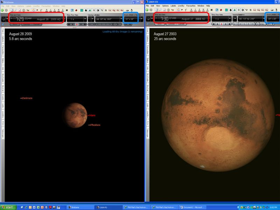Click the magnifier Find icon in 2009 FD toolbar
The image size is (280, 210).
pos(160,10)
